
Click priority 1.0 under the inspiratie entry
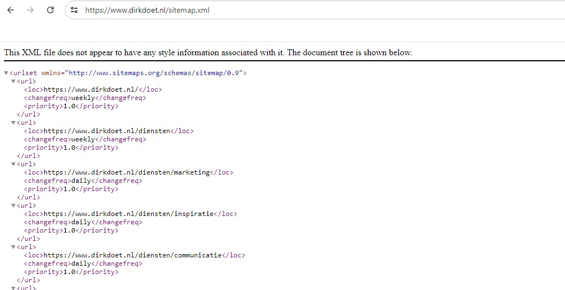(69, 230)
